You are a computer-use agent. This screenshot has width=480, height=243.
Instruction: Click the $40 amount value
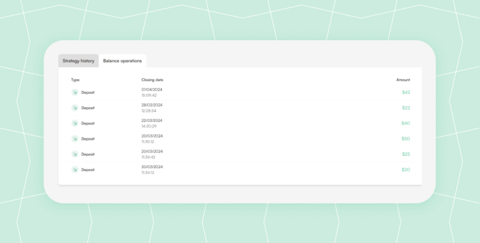[x=405, y=123]
